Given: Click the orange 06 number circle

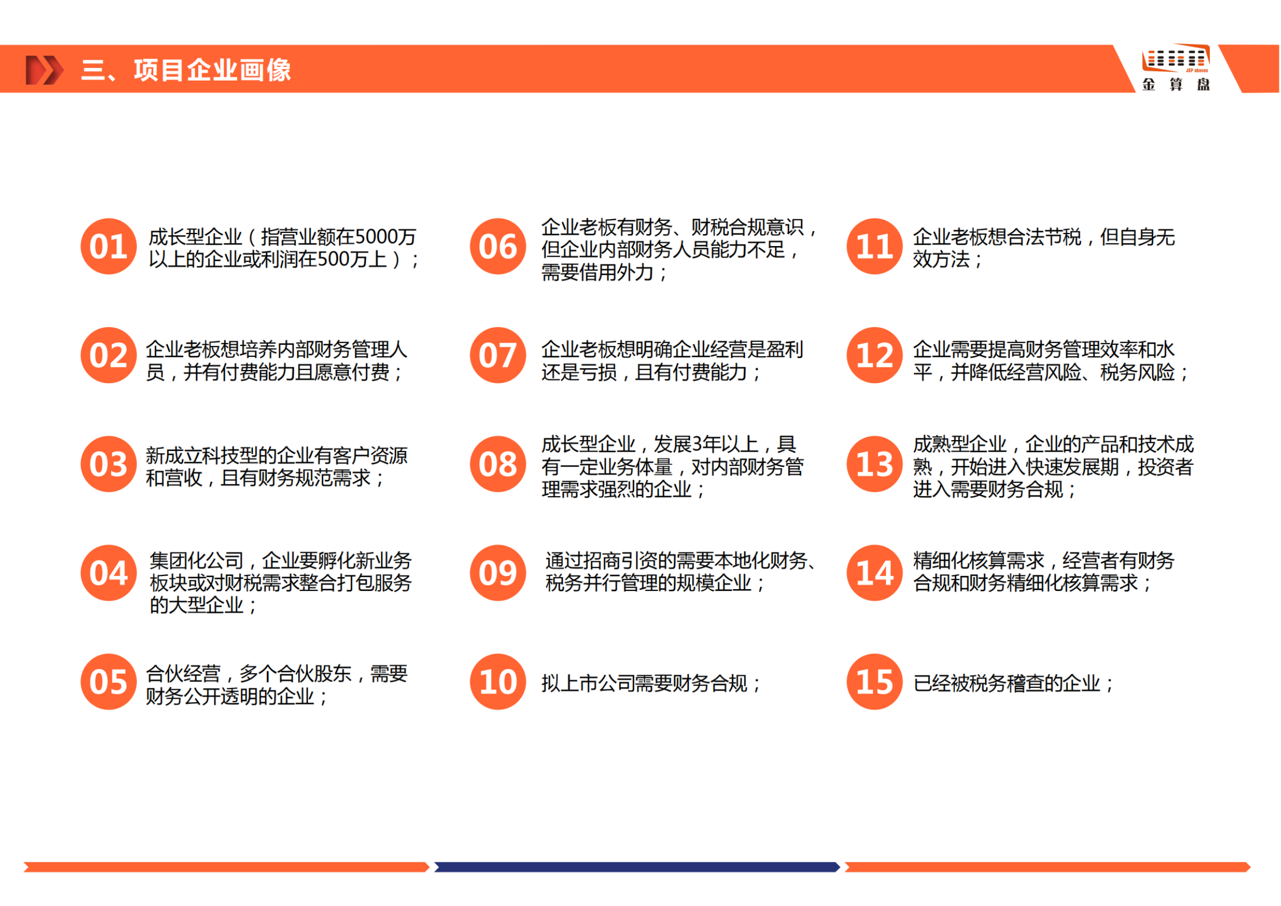Looking at the screenshot, I should [497, 246].
